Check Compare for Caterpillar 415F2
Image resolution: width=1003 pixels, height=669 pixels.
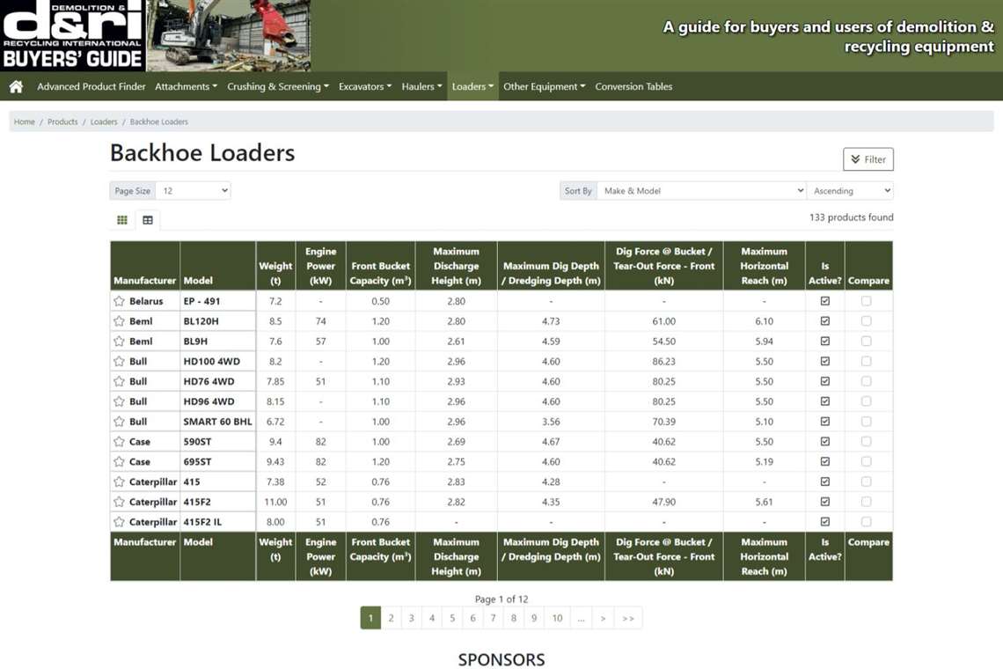866,502
